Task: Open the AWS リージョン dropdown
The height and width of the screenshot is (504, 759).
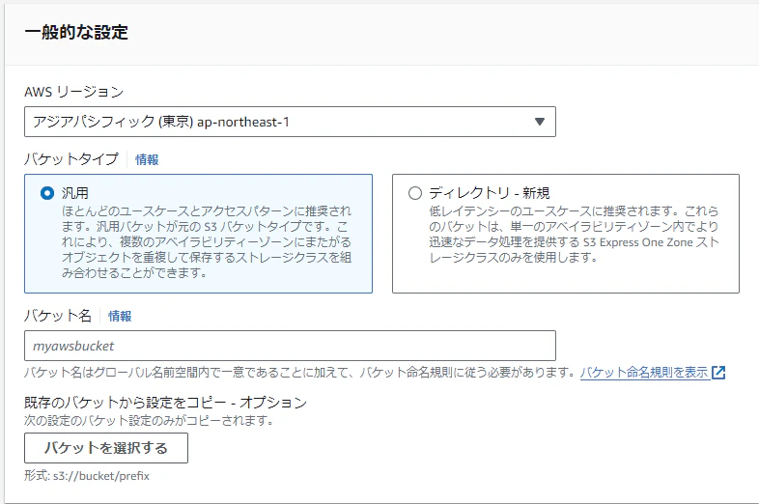Action: pos(290,122)
